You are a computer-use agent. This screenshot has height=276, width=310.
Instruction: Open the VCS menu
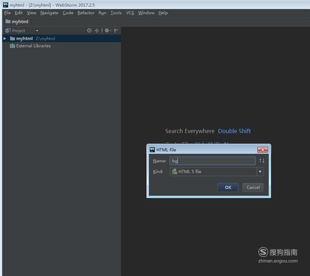[x=130, y=13]
